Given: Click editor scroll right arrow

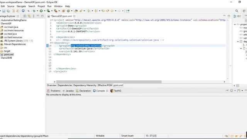Looking at the screenshot, I should tap(224, 82).
